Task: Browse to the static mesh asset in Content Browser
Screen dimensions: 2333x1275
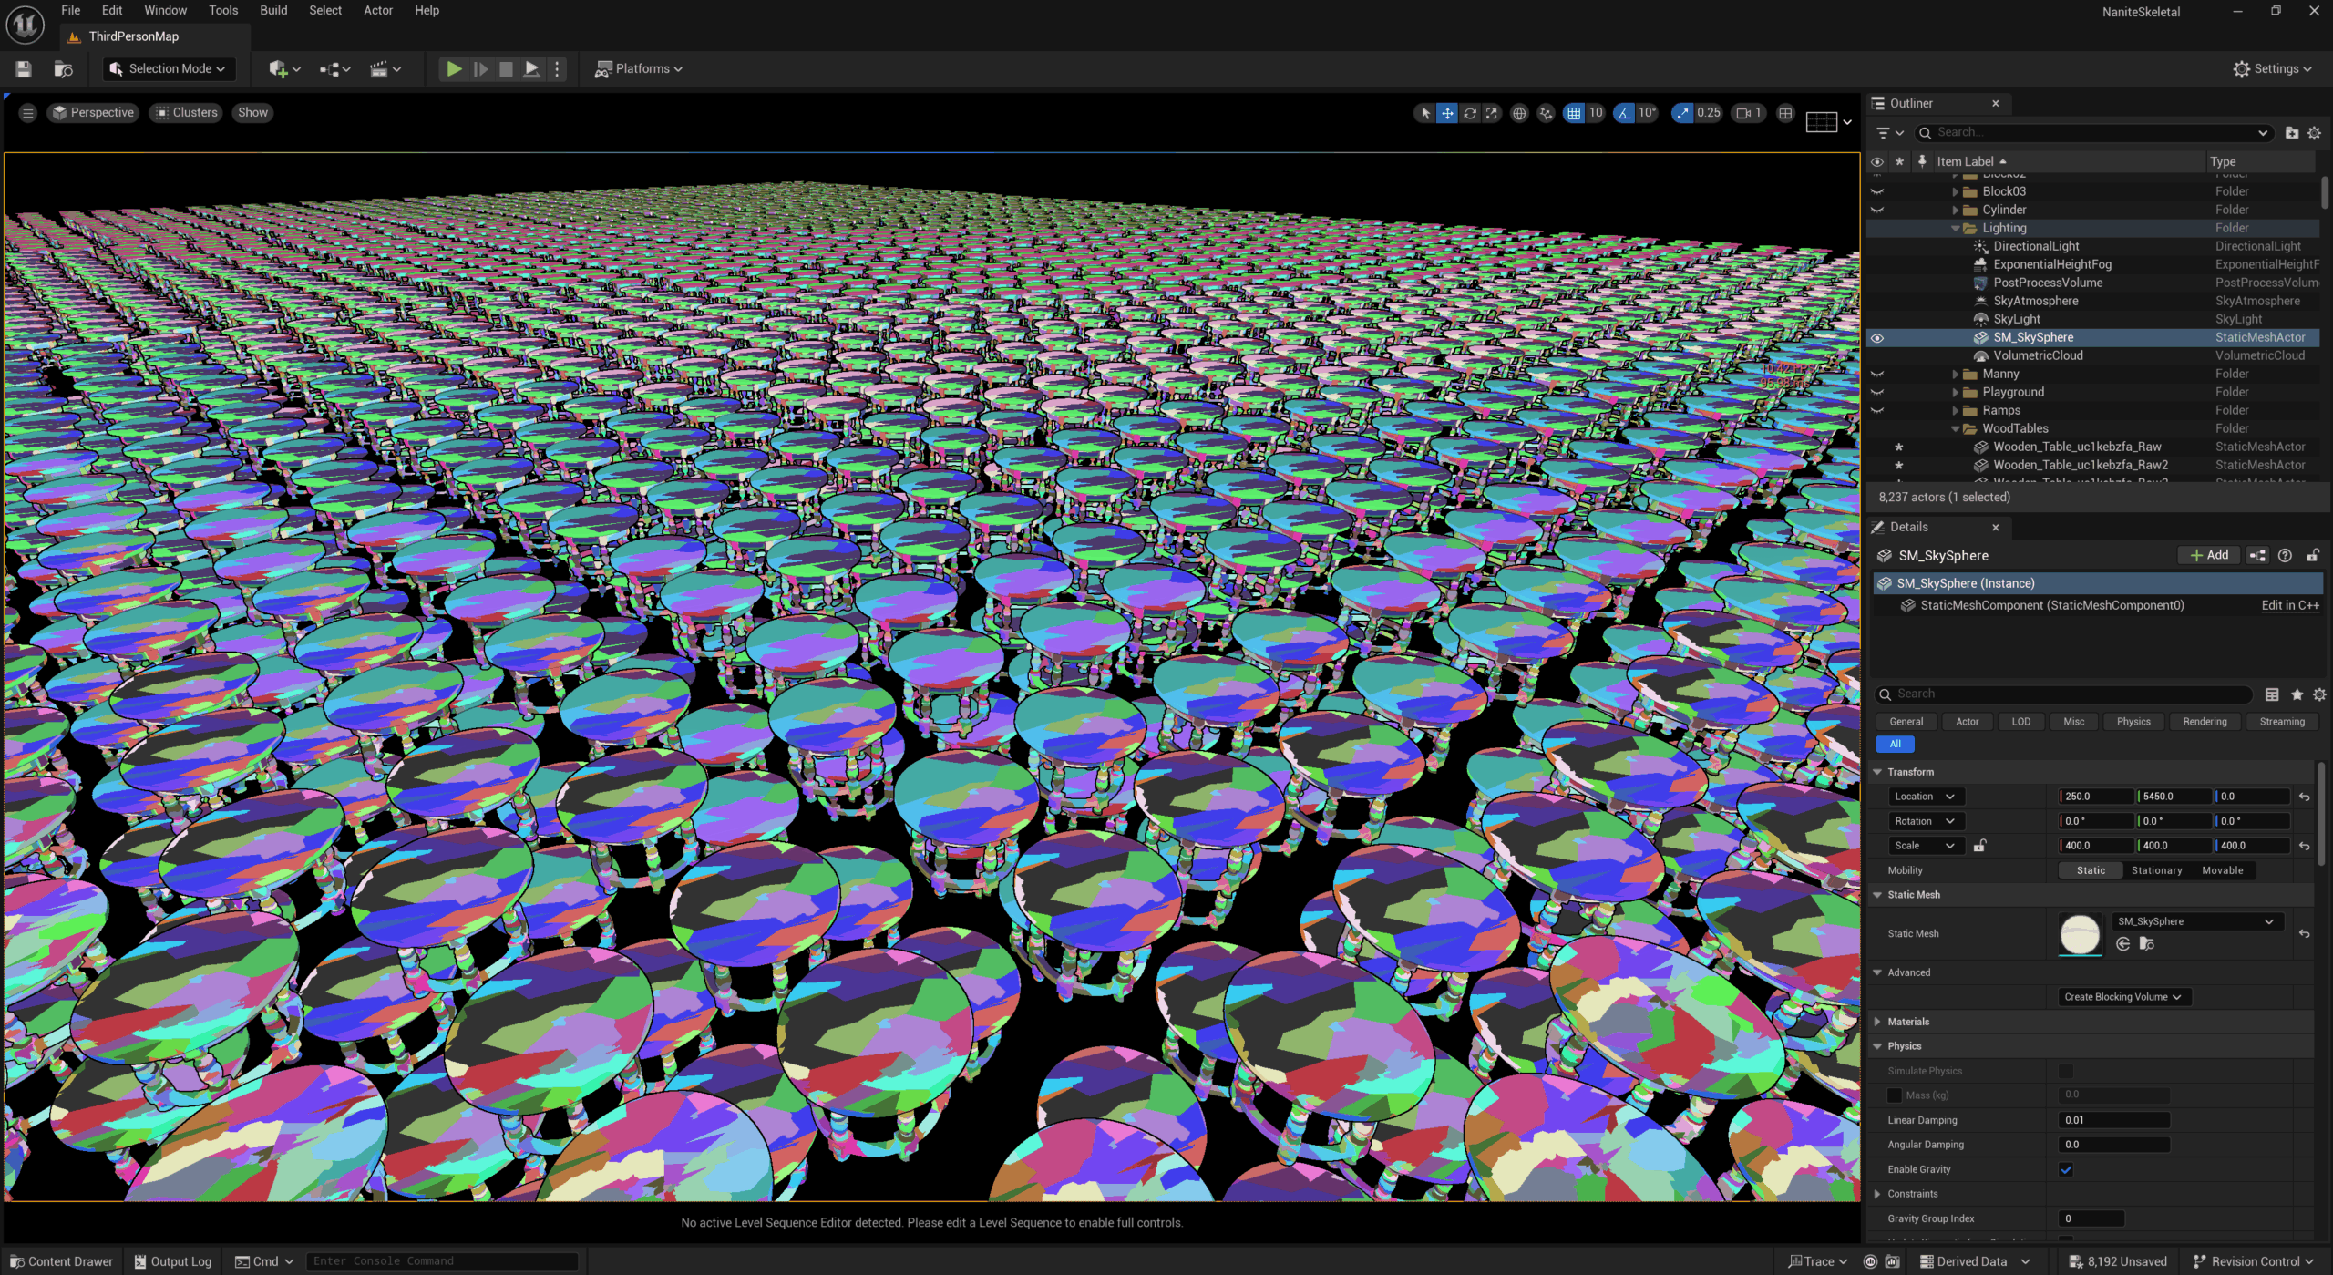Action: [2147, 944]
